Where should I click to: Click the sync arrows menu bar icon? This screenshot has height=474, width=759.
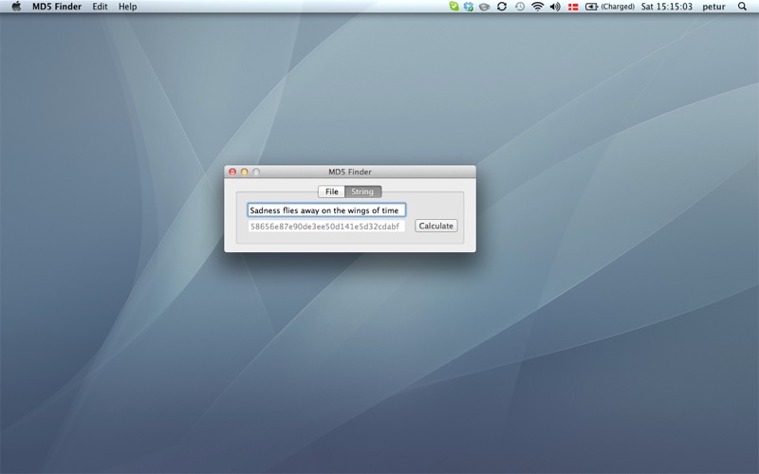point(502,7)
